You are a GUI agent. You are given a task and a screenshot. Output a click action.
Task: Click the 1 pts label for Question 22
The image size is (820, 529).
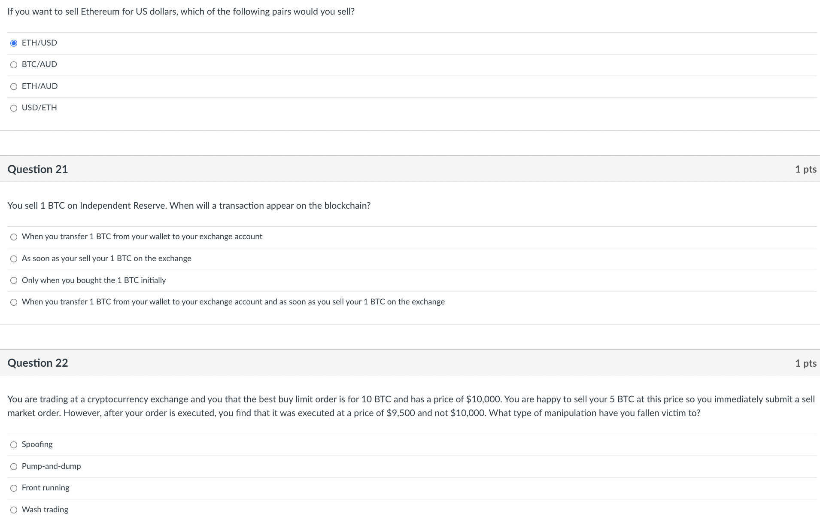click(x=806, y=363)
